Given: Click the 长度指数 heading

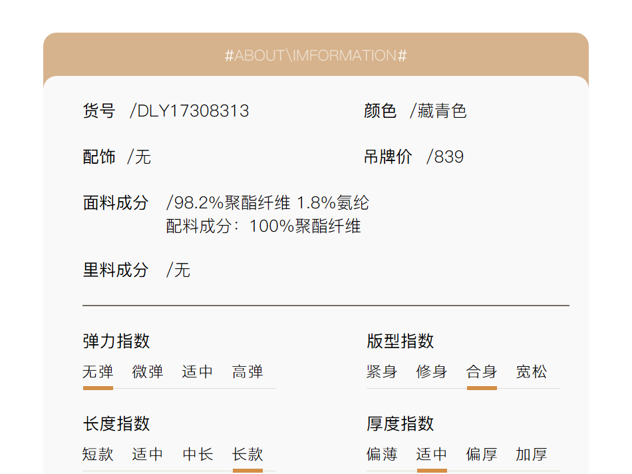Looking at the screenshot, I should coord(116,424).
